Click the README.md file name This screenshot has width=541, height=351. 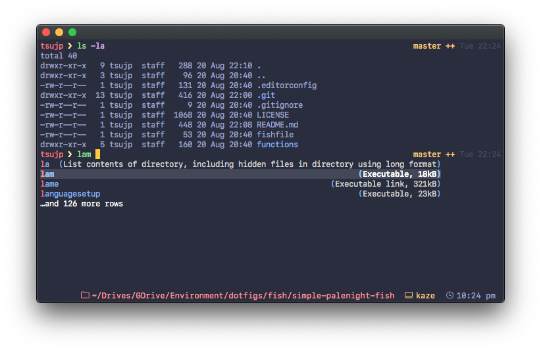point(277,125)
